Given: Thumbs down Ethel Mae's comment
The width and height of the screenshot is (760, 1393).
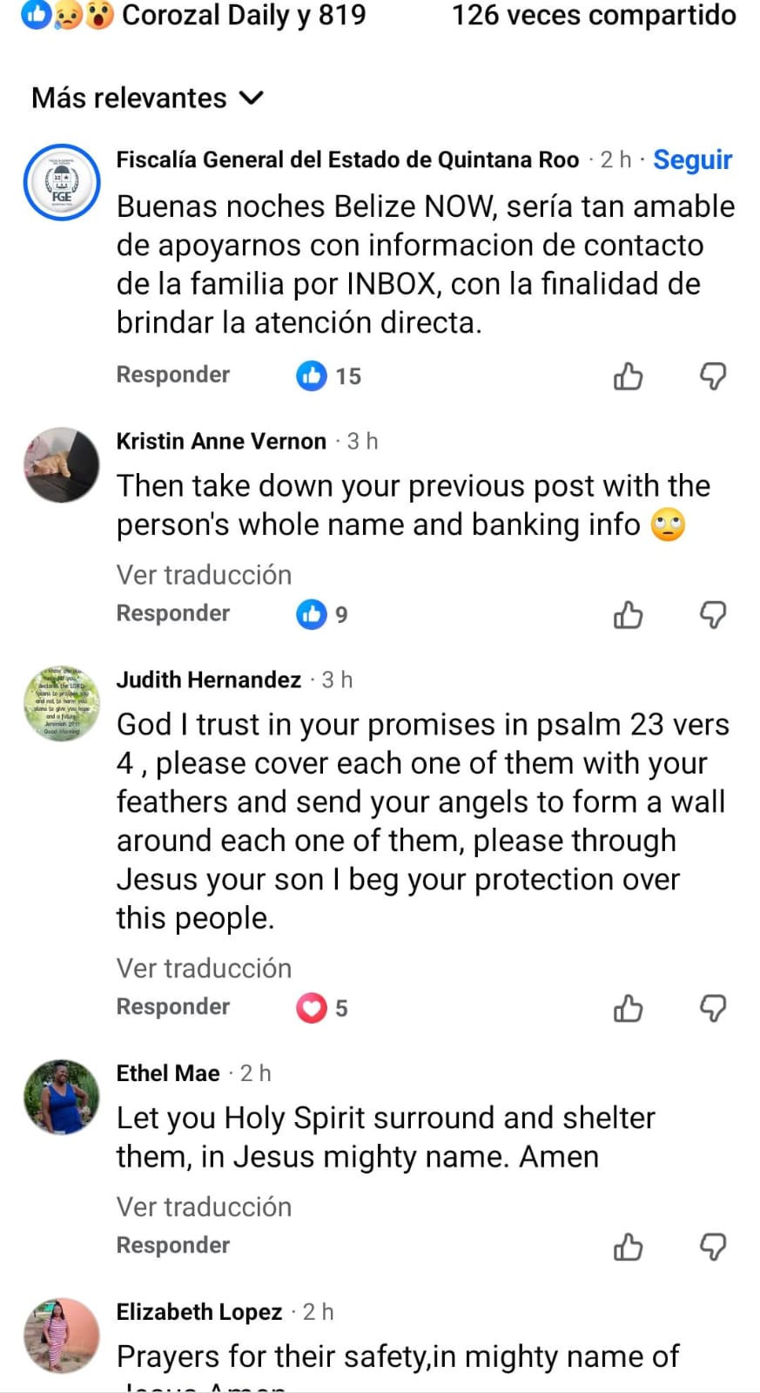Looking at the screenshot, I should point(713,1248).
